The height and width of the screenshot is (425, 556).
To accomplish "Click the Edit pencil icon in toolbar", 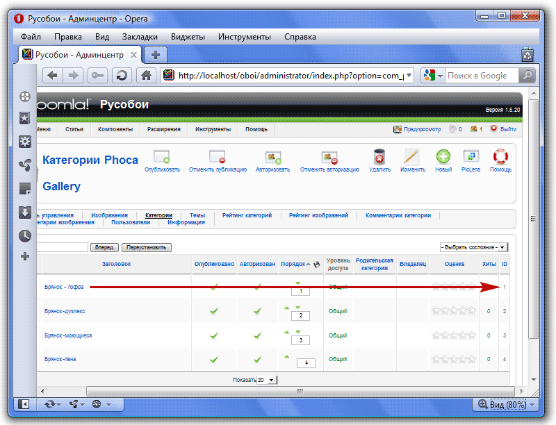I will (412, 157).
